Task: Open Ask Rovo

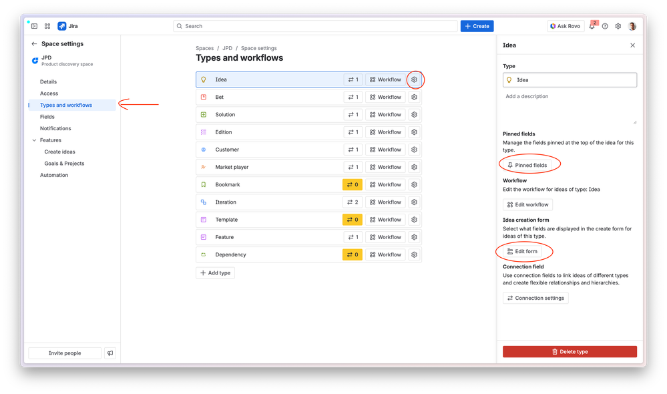Action: pos(565,26)
